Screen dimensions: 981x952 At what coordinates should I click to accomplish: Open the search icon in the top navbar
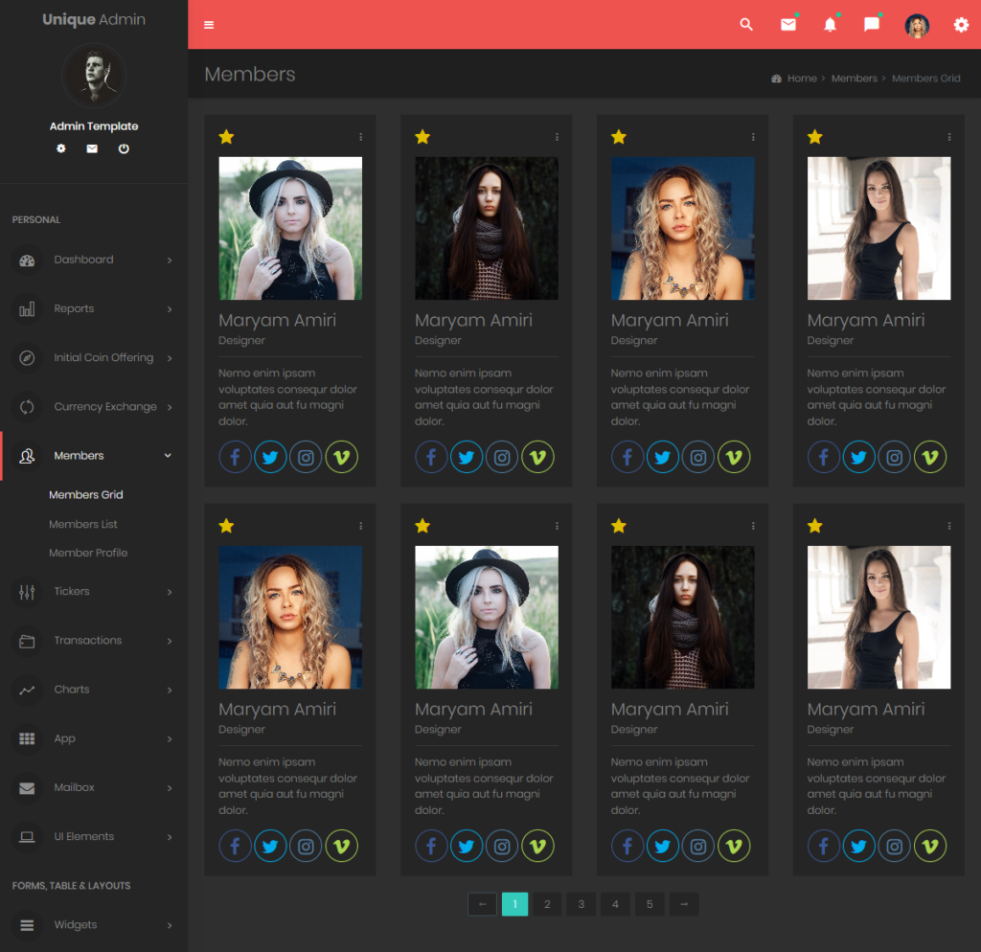tap(746, 24)
